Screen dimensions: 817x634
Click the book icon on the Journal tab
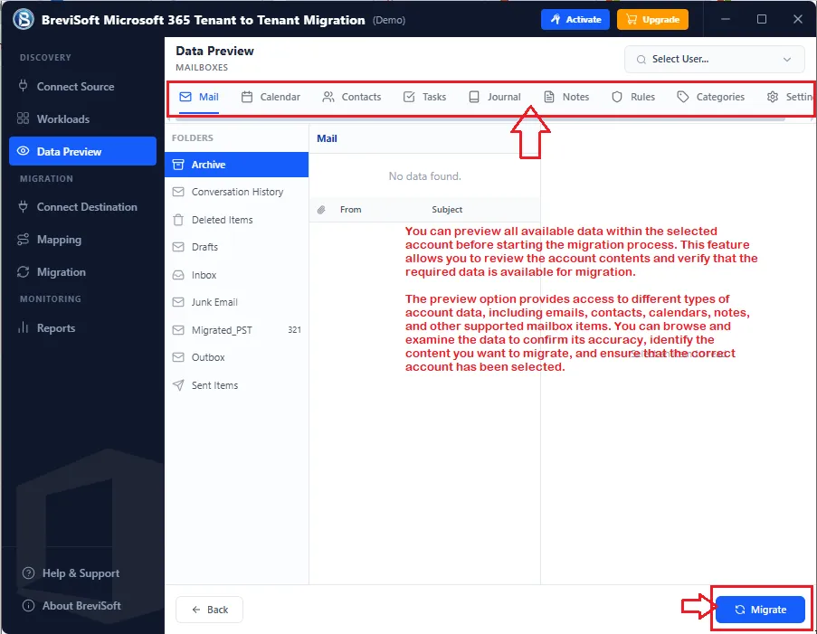(473, 97)
